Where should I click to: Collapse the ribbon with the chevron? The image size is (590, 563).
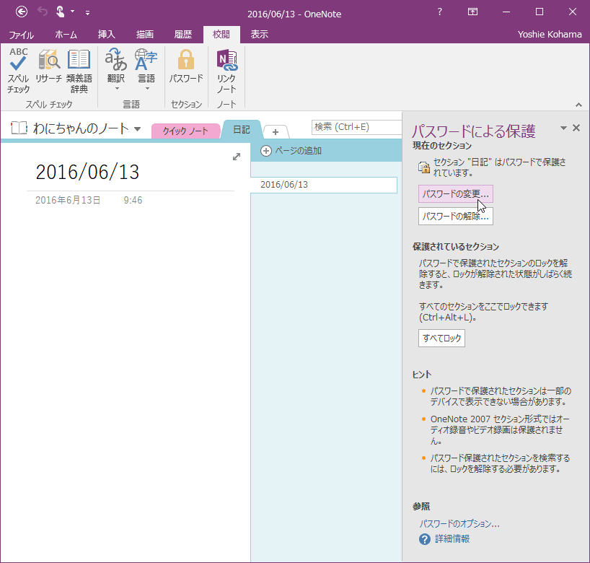[x=578, y=103]
